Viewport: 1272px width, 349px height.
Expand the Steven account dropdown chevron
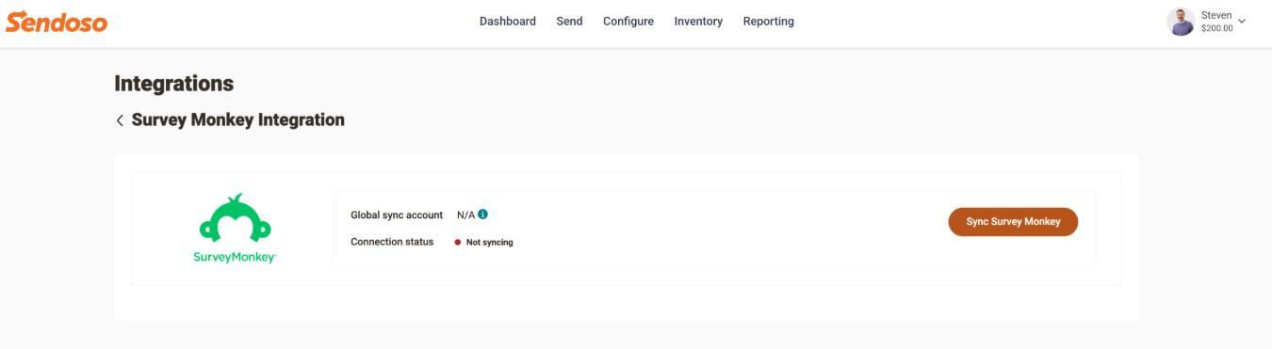coord(1242,22)
